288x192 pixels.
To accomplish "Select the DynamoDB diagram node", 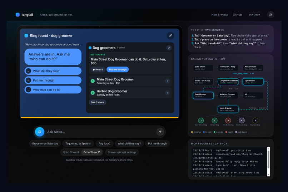I will [x=253, y=82].
